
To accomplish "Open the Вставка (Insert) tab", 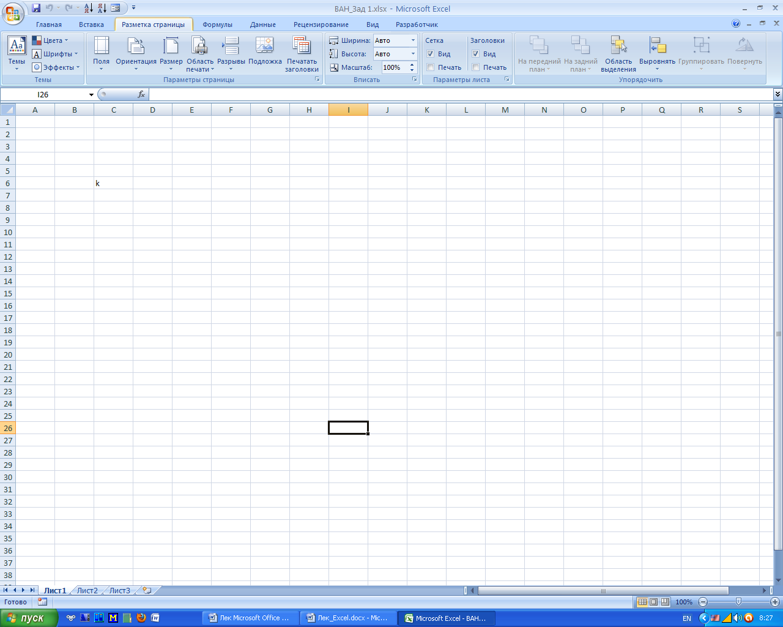I will pos(91,24).
